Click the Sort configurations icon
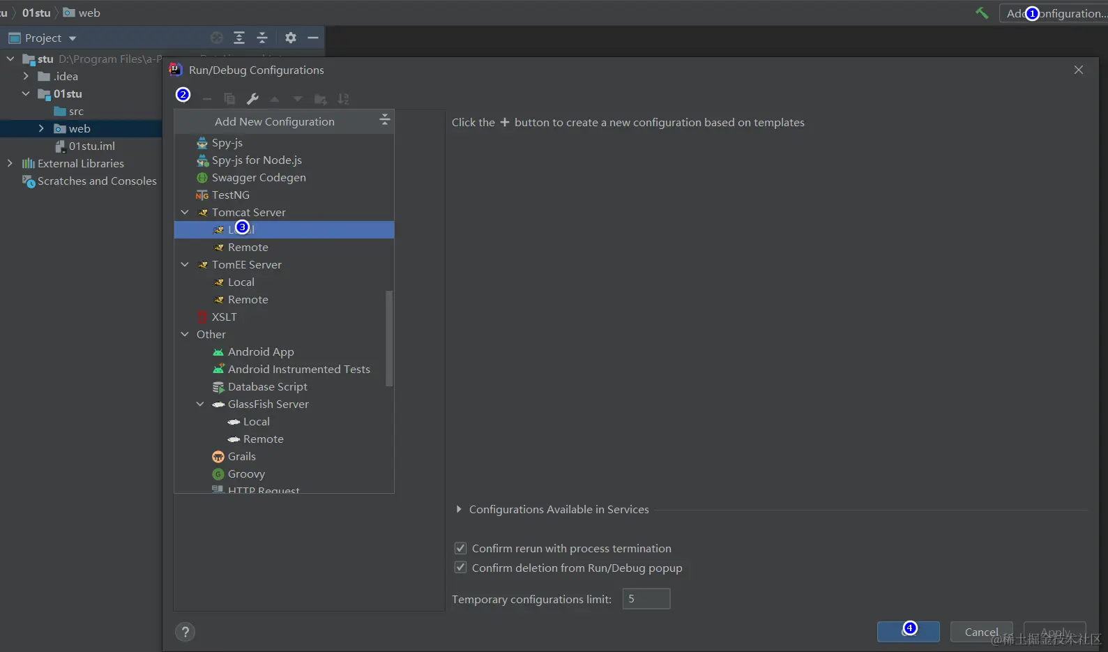This screenshot has width=1108, height=652. pyautogui.click(x=343, y=99)
